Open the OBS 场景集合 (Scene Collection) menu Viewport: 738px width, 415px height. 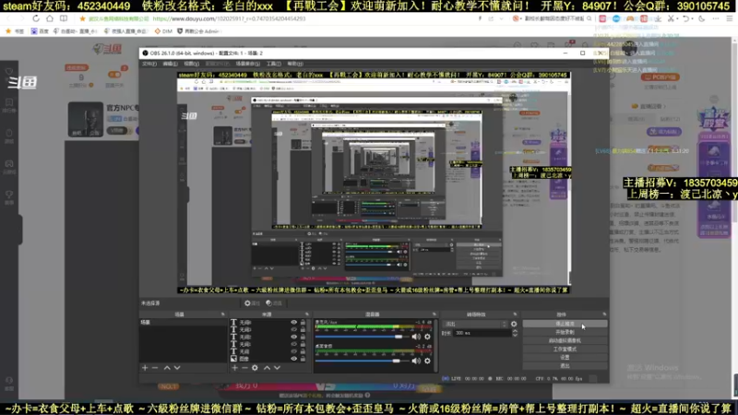coord(247,64)
